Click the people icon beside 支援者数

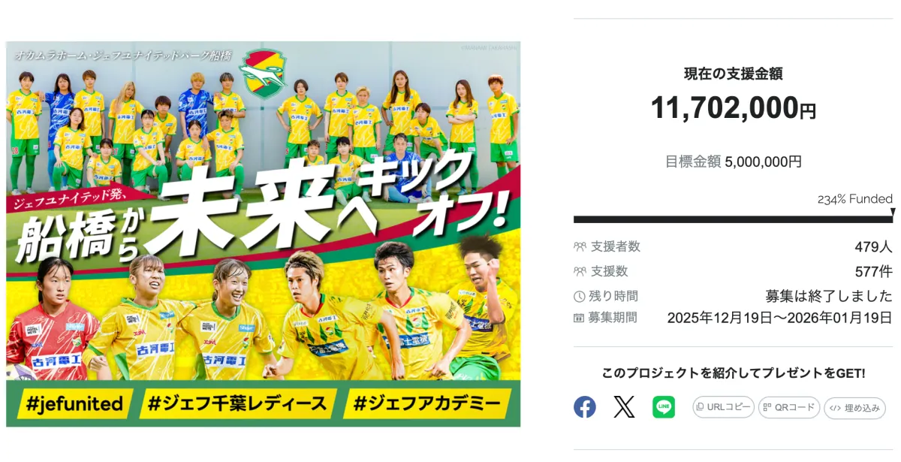pyautogui.click(x=580, y=246)
